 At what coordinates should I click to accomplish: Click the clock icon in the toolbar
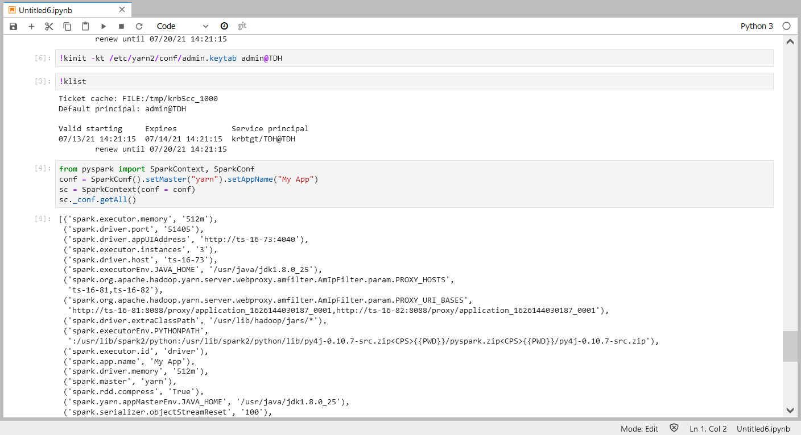click(224, 26)
